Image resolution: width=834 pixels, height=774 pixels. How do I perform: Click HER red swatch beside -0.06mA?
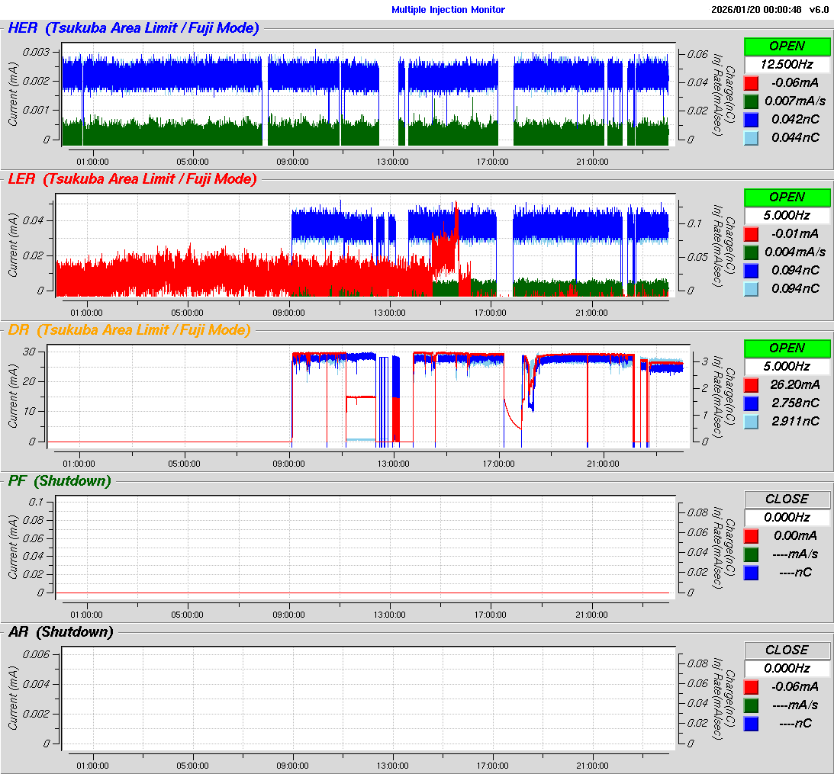(752, 82)
